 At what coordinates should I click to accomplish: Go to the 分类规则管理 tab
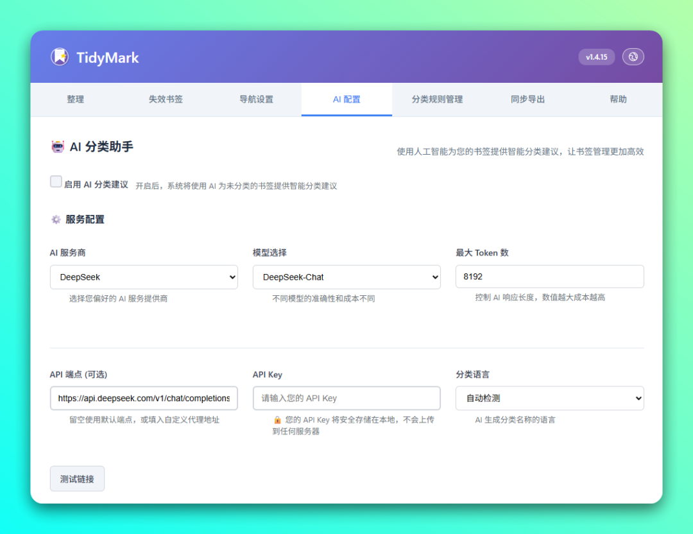437,99
